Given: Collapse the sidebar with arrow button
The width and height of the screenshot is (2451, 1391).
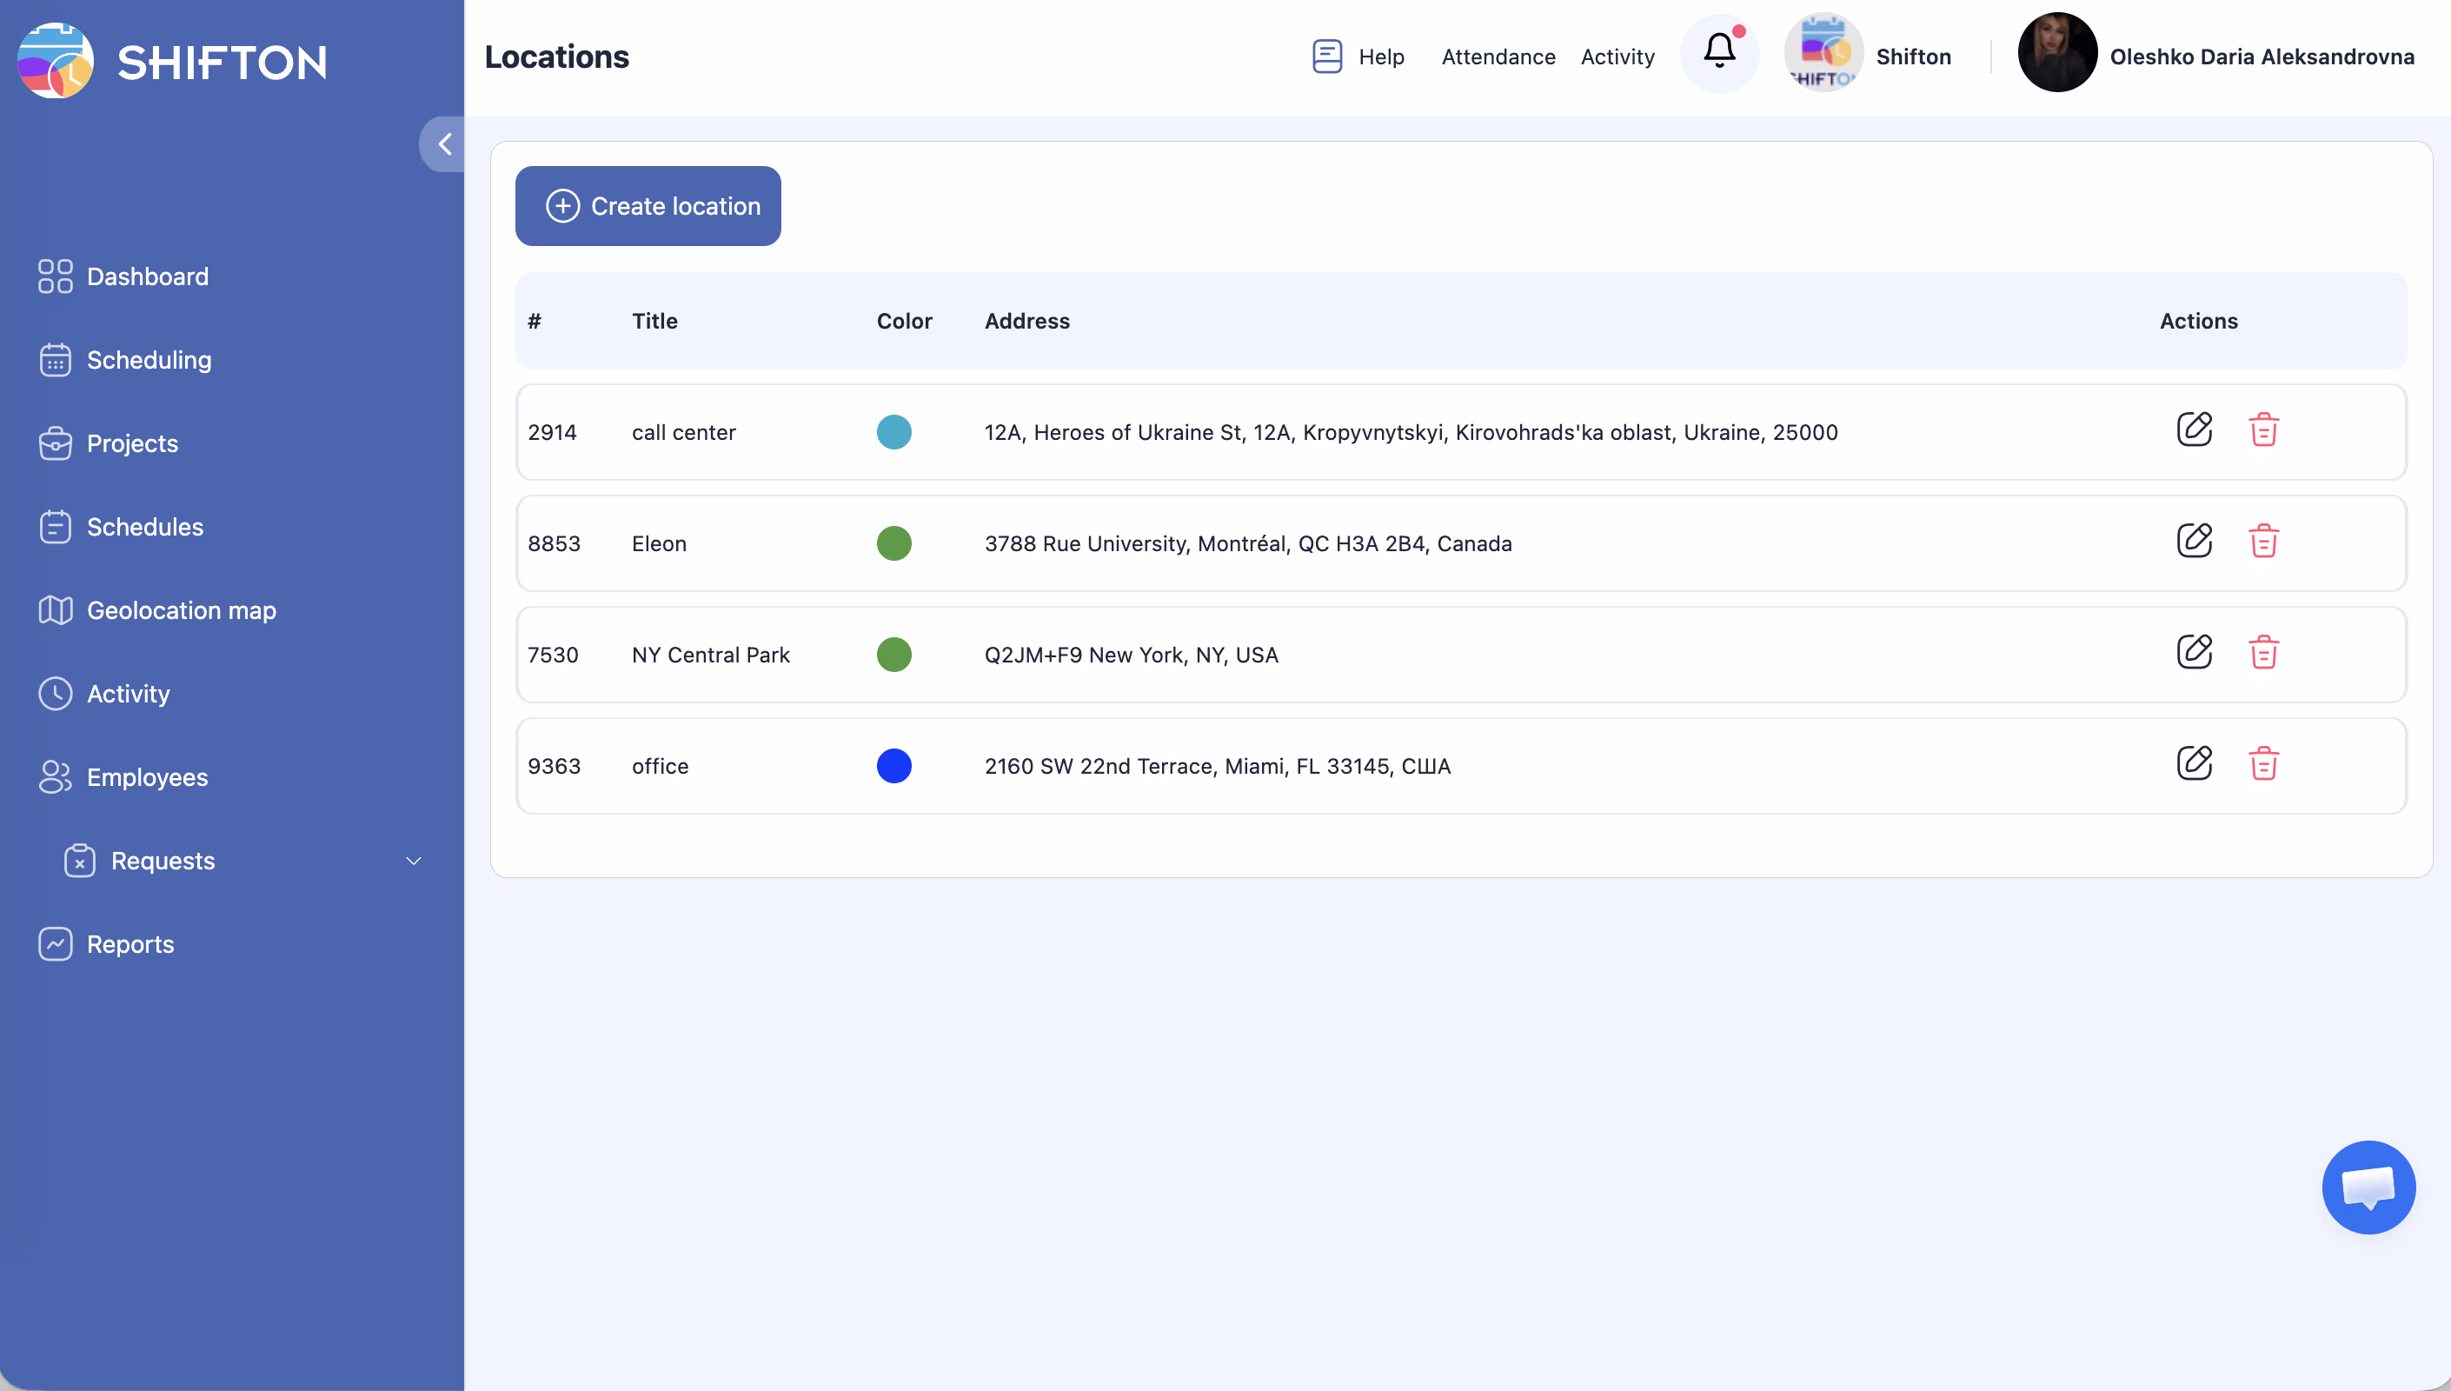Looking at the screenshot, I should 444,144.
